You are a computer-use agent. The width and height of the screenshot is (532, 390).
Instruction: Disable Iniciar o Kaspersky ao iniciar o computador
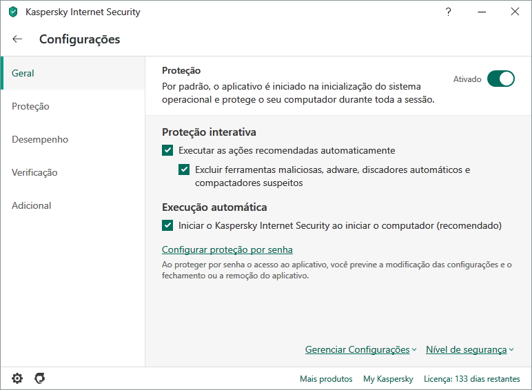tap(167, 225)
